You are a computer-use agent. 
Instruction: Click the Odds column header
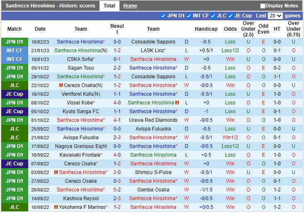(230, 29)
